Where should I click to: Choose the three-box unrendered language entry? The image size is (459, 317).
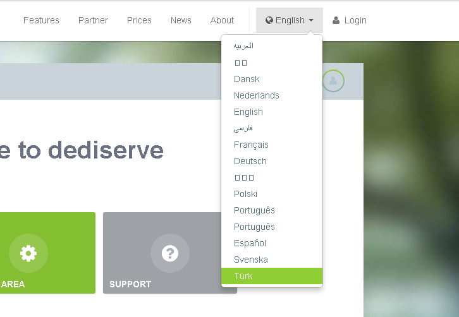pos(272,177)
